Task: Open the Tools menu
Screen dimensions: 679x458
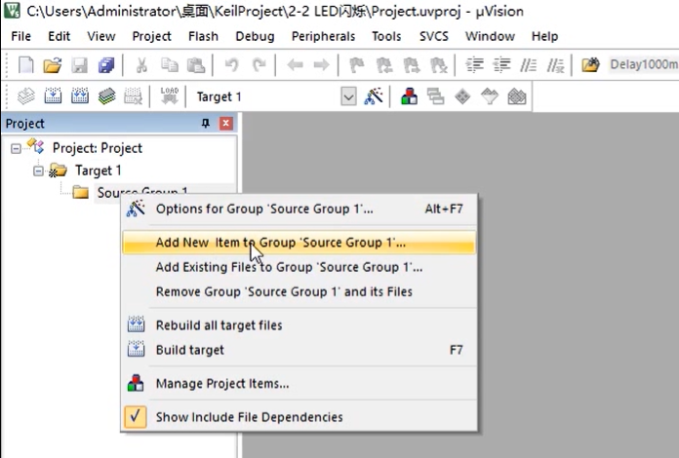Action: pos(386,36)
